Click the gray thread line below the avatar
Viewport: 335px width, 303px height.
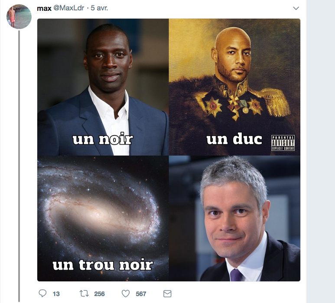[x=19, y=166]
